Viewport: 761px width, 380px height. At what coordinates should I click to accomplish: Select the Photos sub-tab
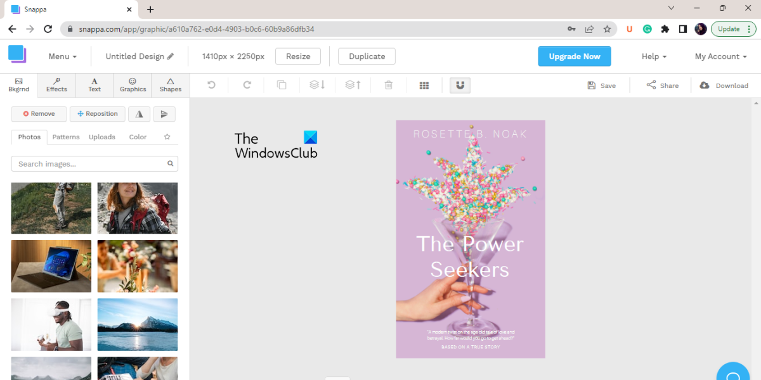click(29, 137)
